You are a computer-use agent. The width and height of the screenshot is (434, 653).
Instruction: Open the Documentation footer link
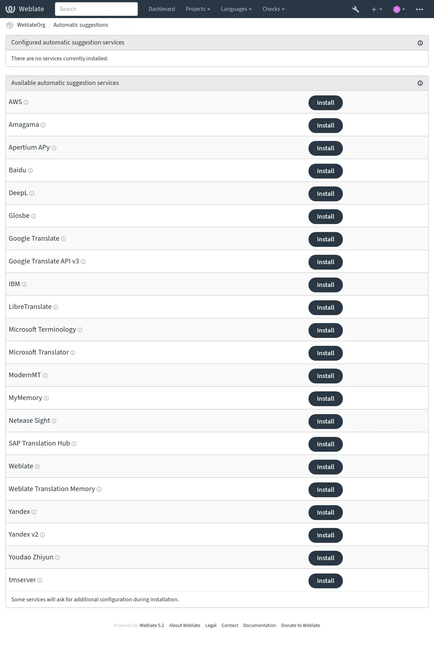[259, 625]
